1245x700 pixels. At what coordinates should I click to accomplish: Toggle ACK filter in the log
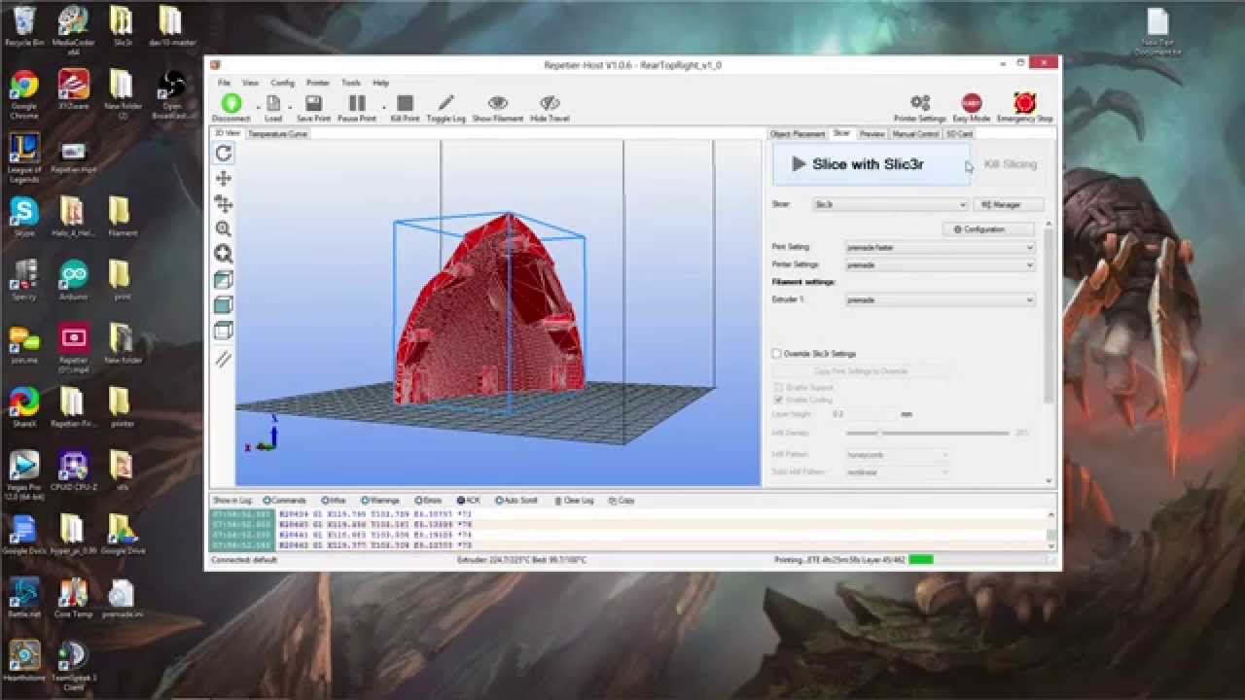click(x=469, y=500)
